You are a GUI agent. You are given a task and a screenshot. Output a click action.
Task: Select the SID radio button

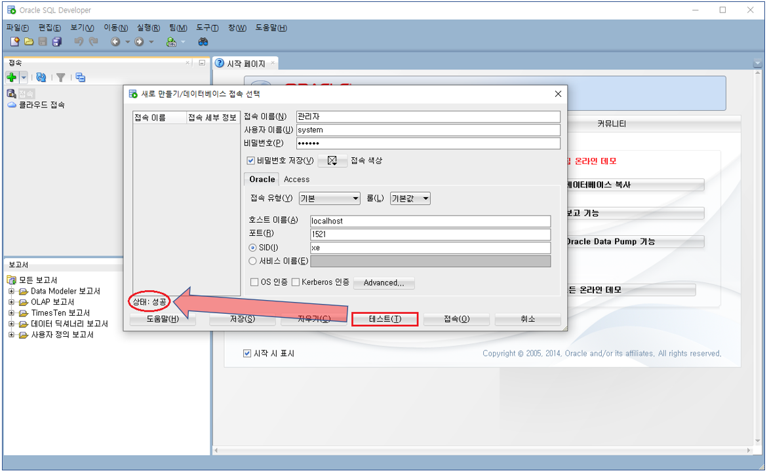point(252,248)
